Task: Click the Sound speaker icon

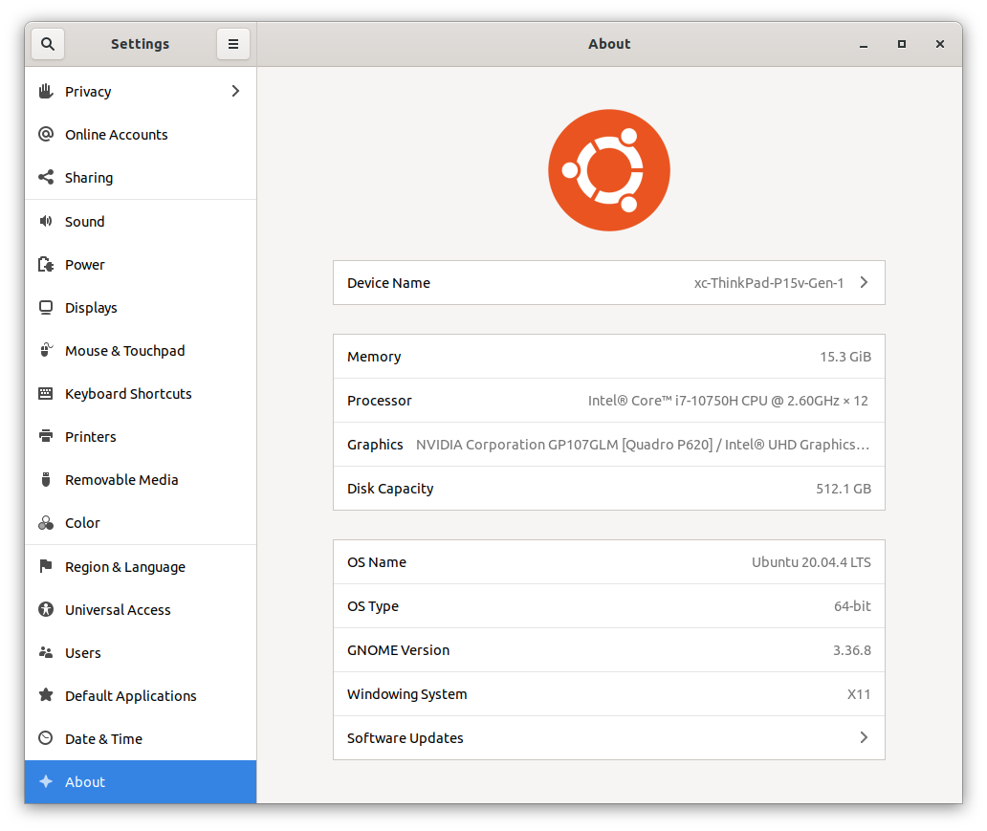Action: [45, 221]
